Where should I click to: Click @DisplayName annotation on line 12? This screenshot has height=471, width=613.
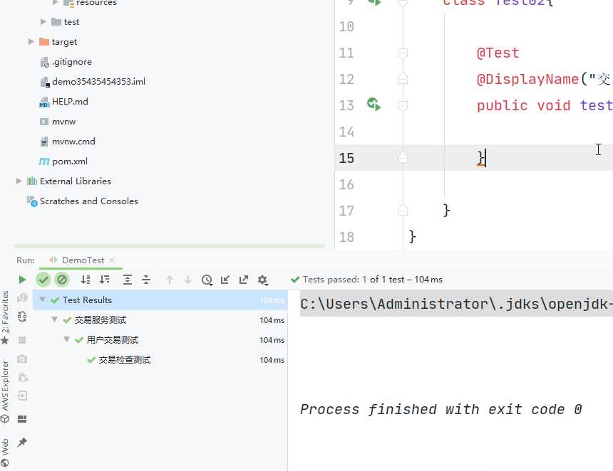click(x=527, y=80)
